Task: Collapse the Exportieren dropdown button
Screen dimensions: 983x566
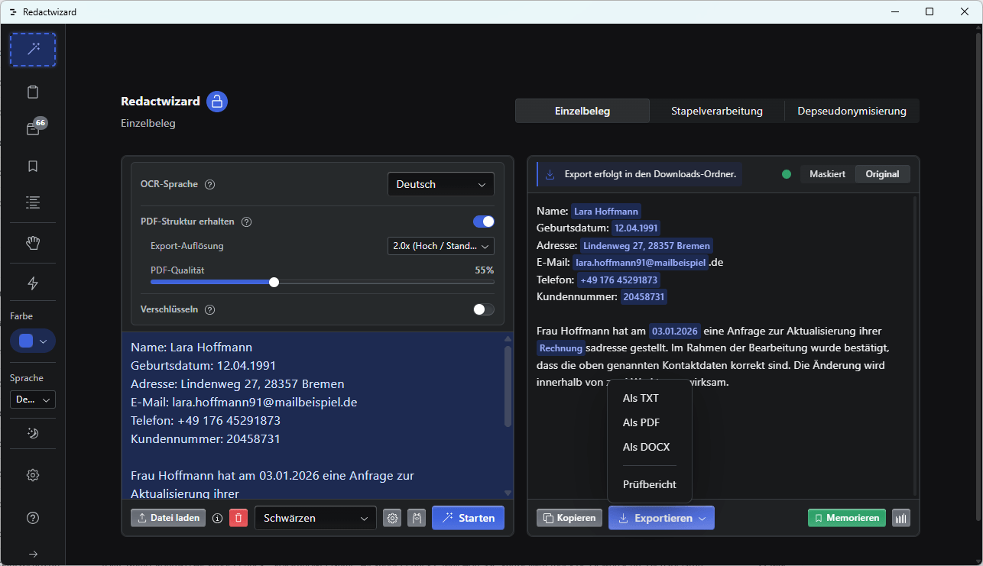Action: [x=661, y=518]
